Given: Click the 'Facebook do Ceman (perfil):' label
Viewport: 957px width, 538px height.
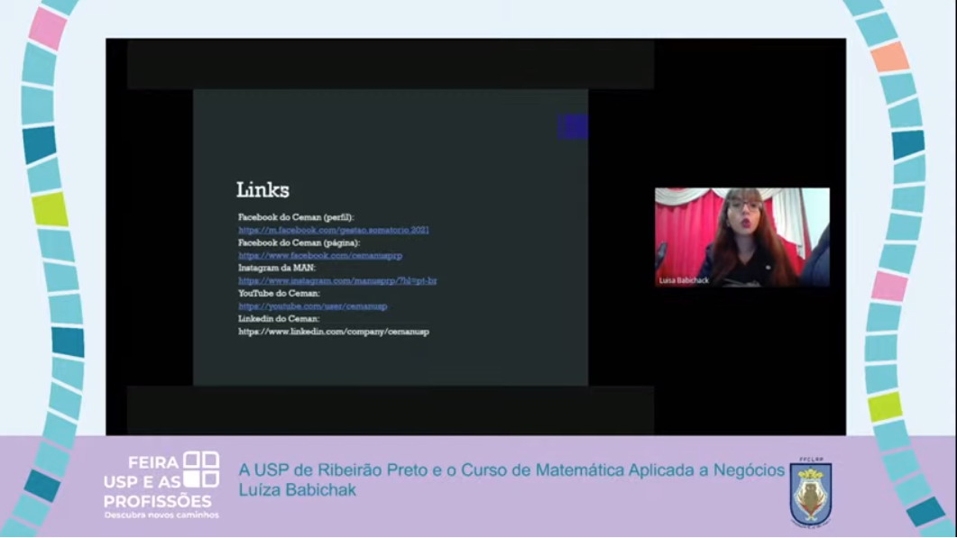Looking at the screenshot, I should coord(296,217).
